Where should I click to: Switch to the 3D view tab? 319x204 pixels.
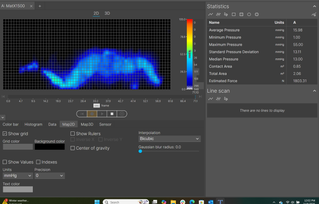[x=107, y=13]
